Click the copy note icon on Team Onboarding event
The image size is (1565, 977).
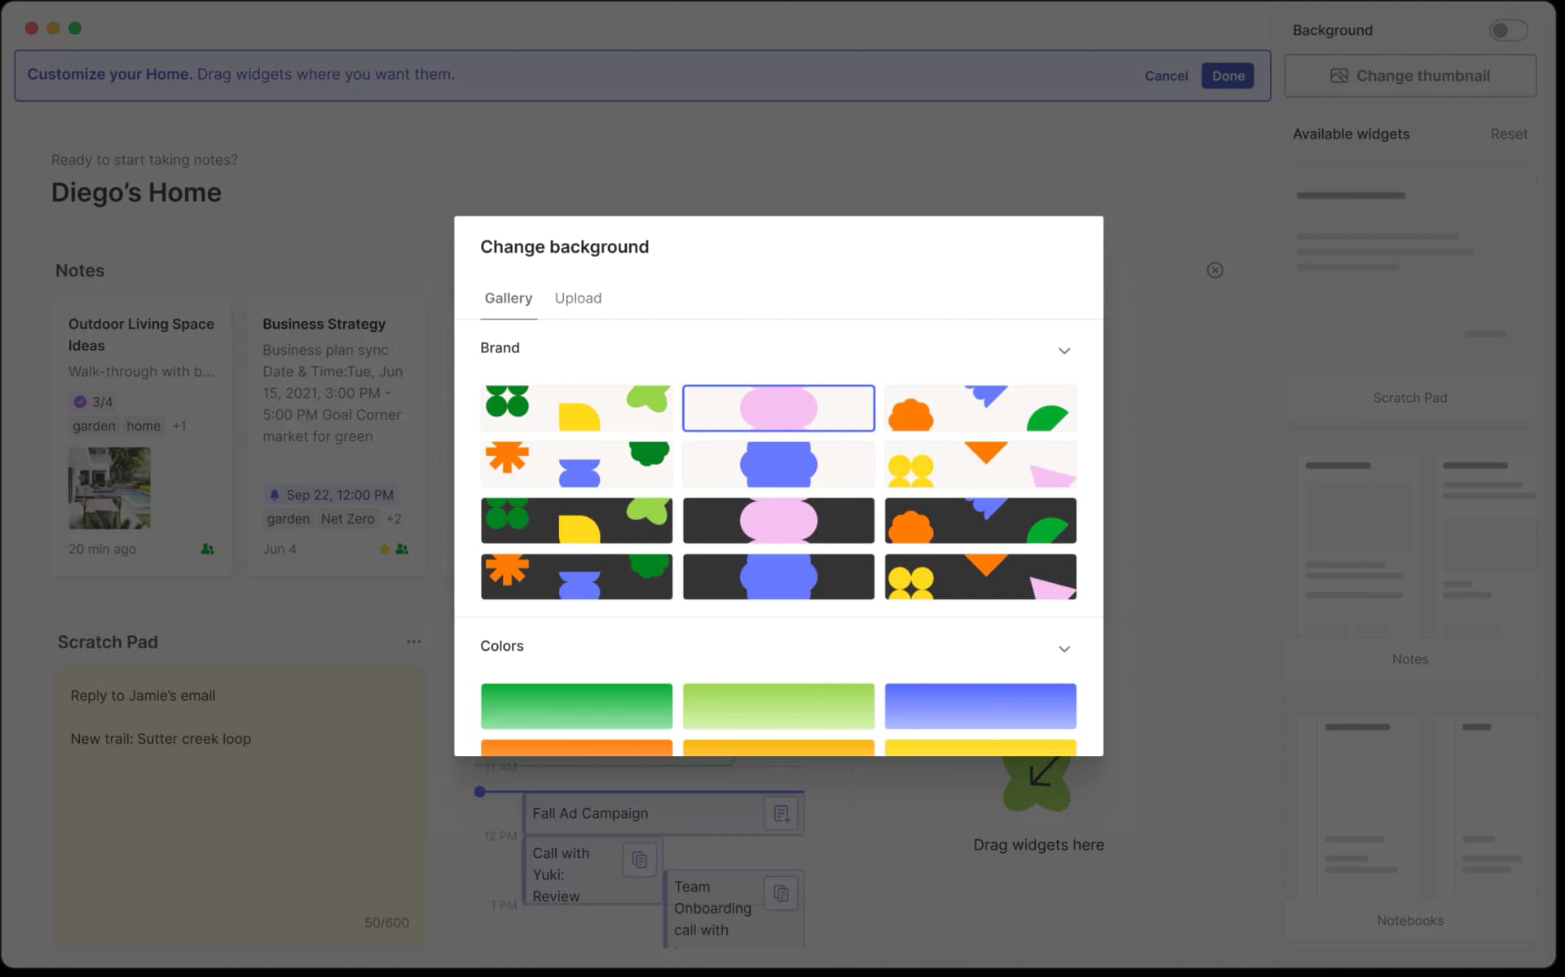781,893
